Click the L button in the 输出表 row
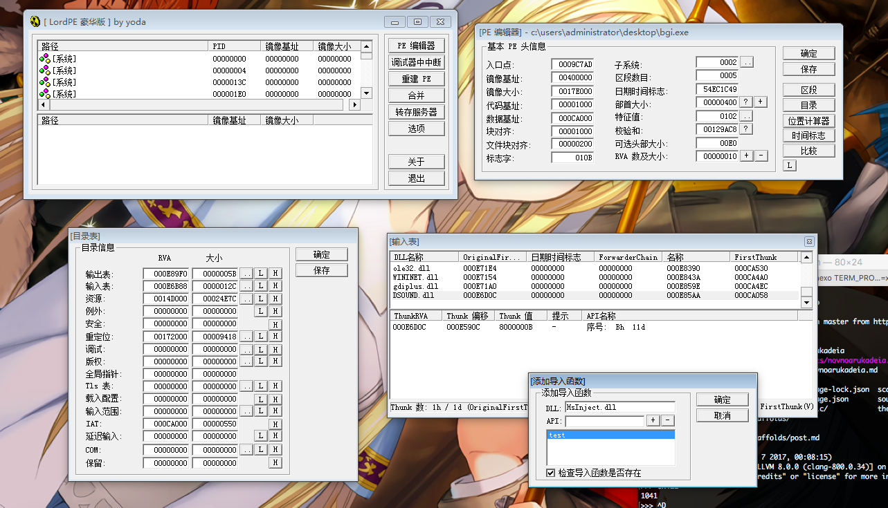Screen dimensions: 888x508 [261, 274]
